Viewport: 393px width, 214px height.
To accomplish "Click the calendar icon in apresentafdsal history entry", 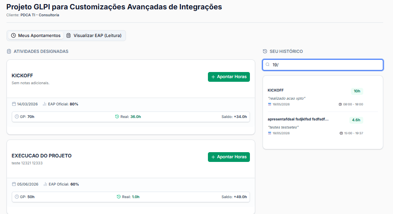I will (270, 133).
